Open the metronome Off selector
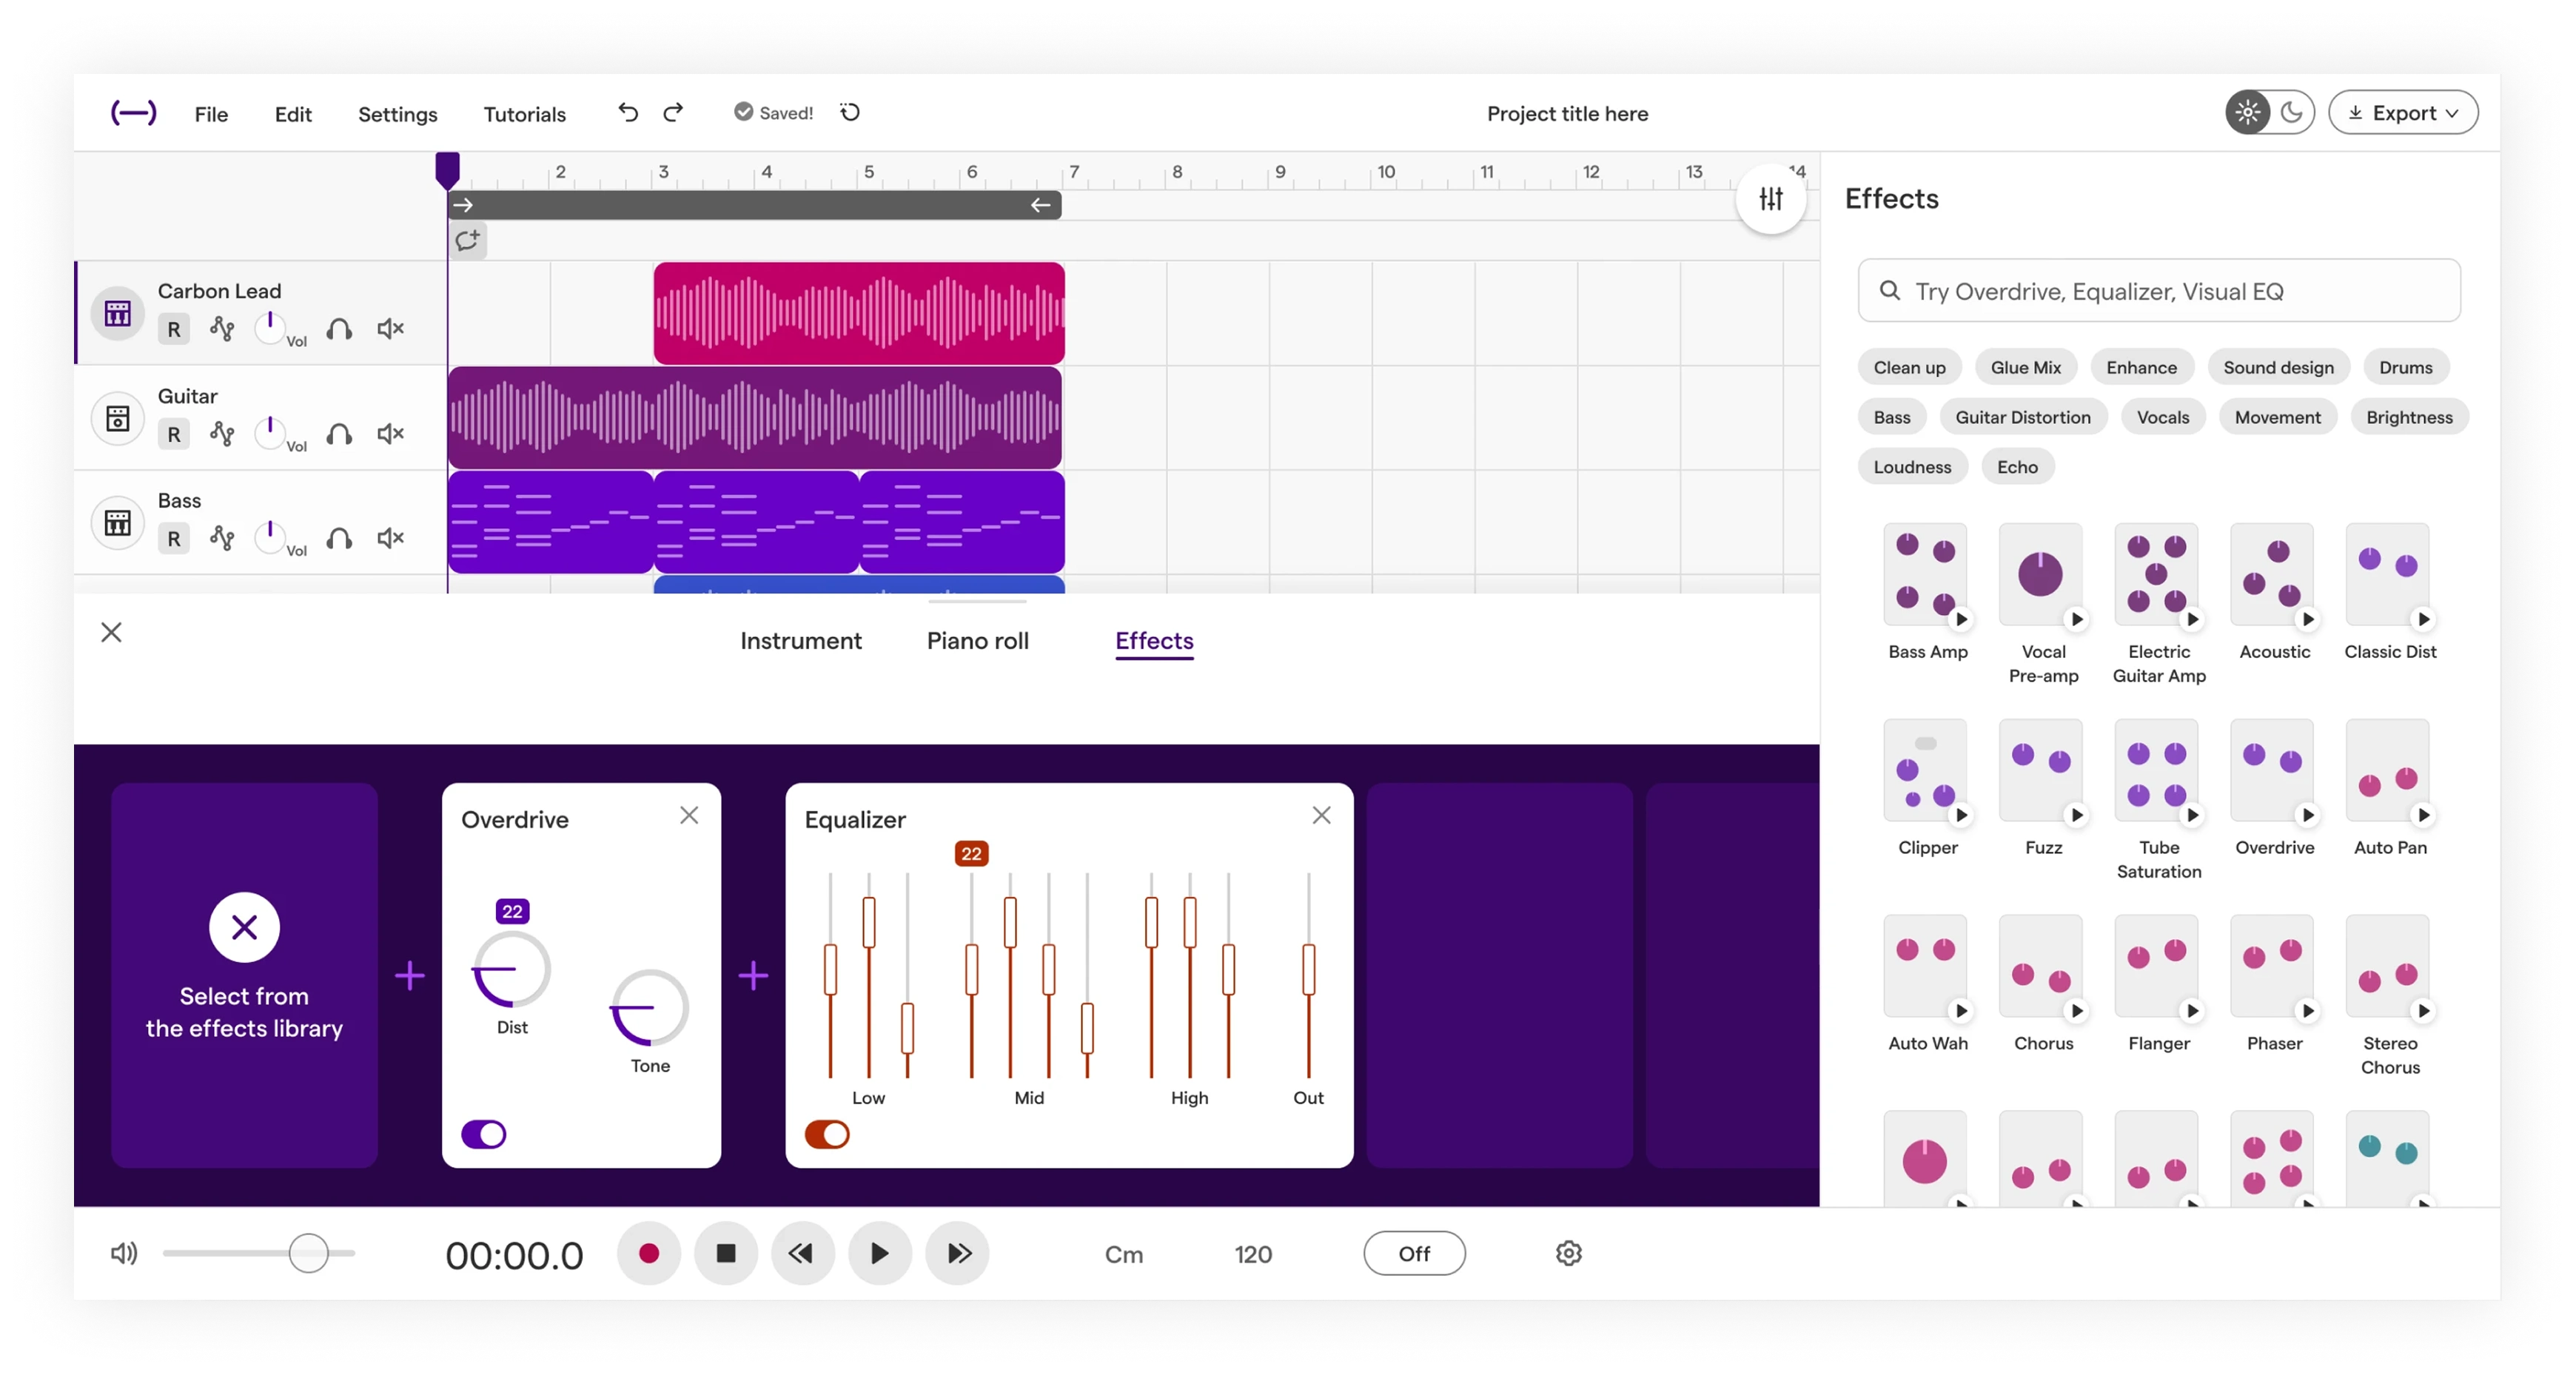This screenshot has height=1375, width=2576. [x=1414, y=1253]
